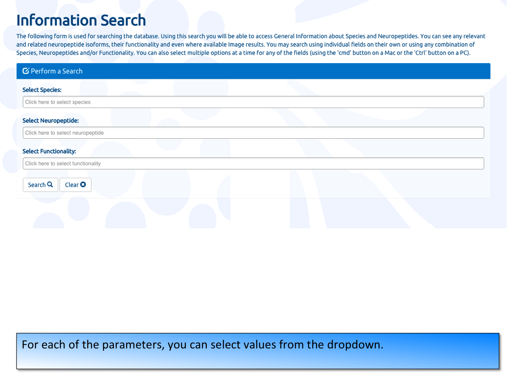507x380 pixels.
Task: Click the word Clear on the Clear button
Action: [x=72, y=185]
